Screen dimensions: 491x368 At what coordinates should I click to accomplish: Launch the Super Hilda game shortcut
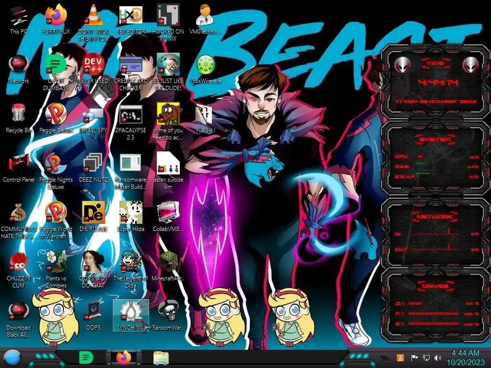(130, 217)
